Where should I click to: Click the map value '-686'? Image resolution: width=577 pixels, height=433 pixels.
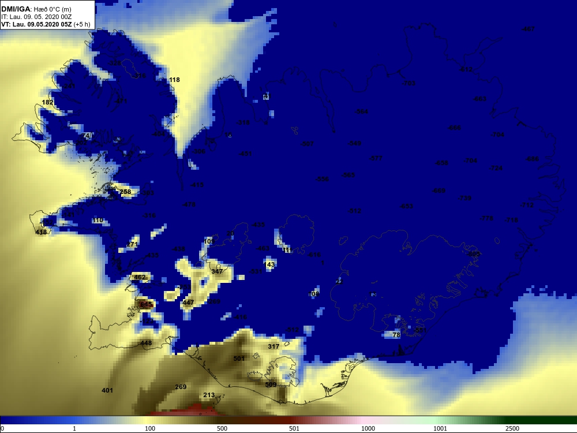click(532, 159)
